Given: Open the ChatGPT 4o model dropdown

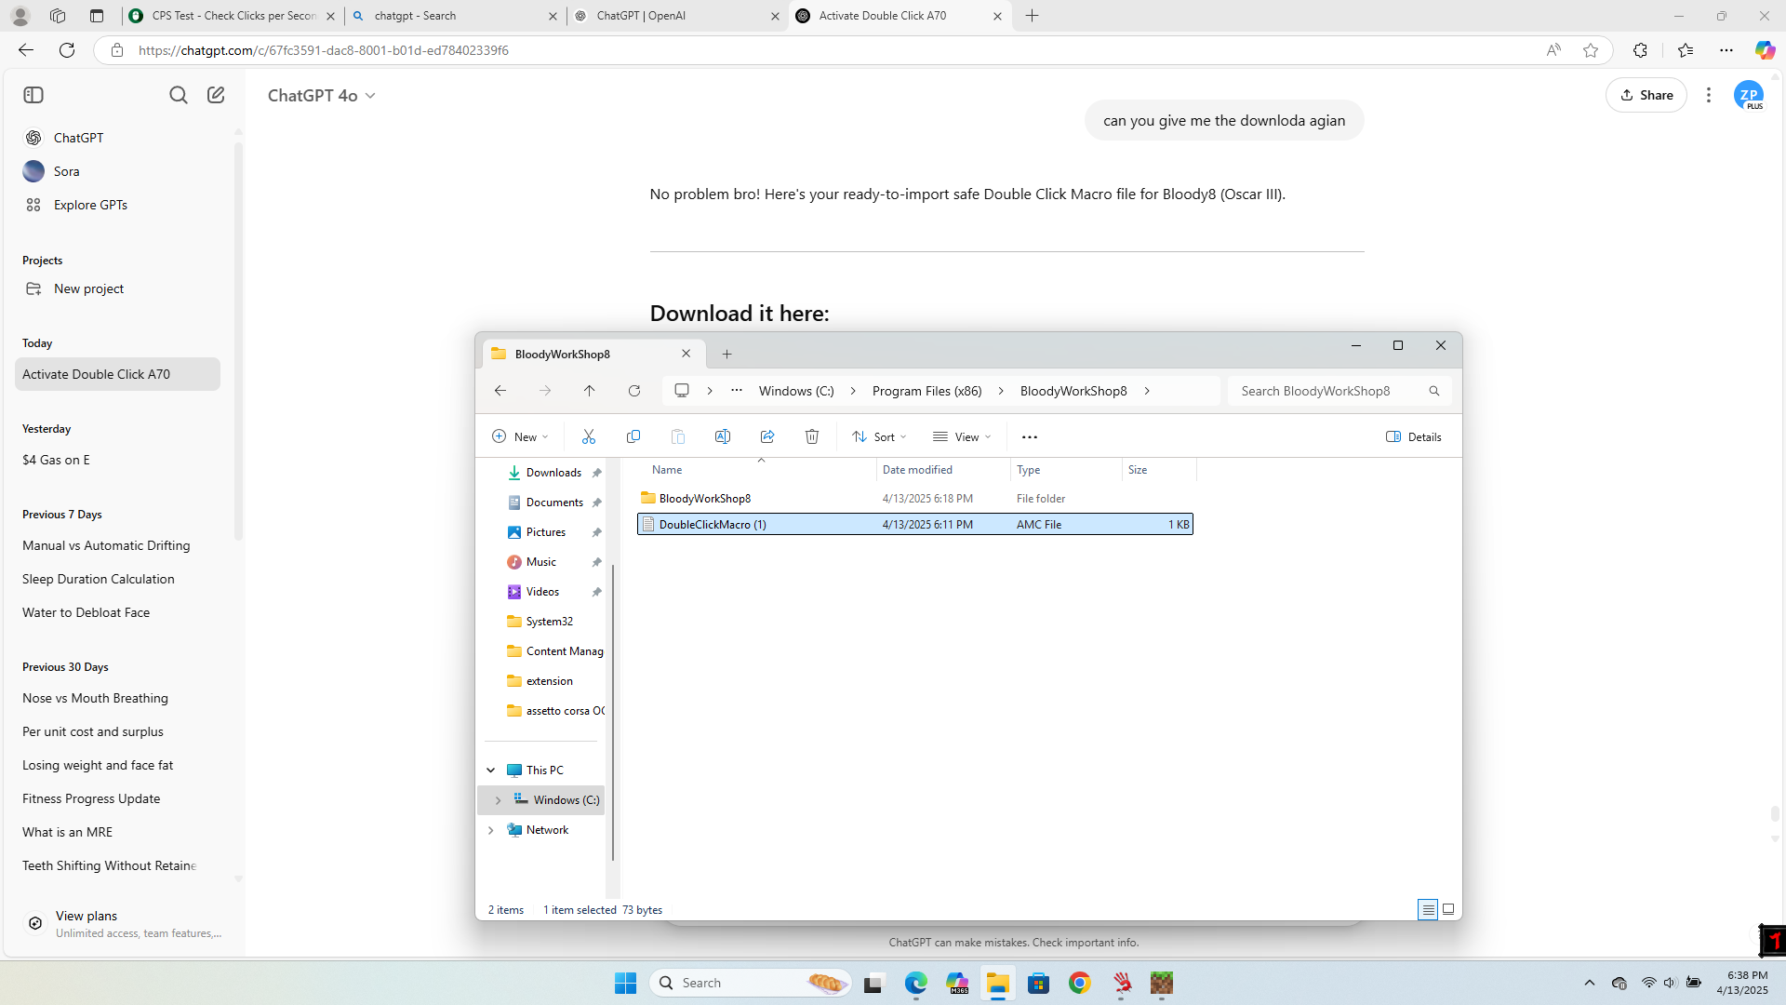Looking at the screenshot, I should coord(322,96).
